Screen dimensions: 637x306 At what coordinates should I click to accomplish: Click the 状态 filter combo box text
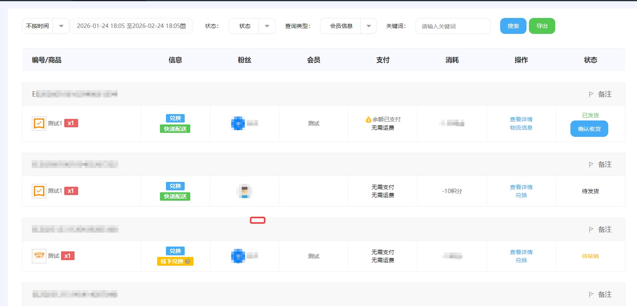click(245, 26)
